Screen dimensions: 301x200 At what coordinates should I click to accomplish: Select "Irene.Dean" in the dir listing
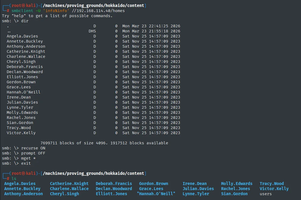click(x=19, y=97)
